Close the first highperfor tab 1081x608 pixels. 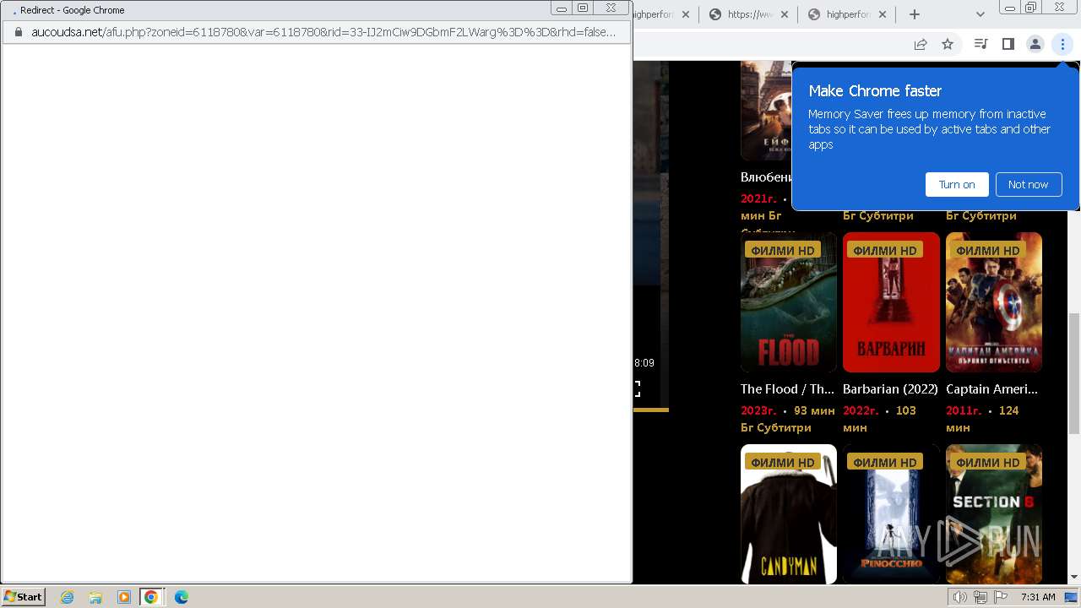684,14
